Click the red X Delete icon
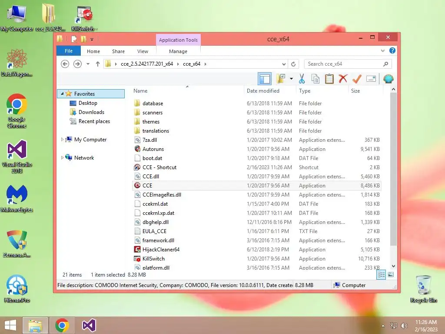 tap(343, 78)
